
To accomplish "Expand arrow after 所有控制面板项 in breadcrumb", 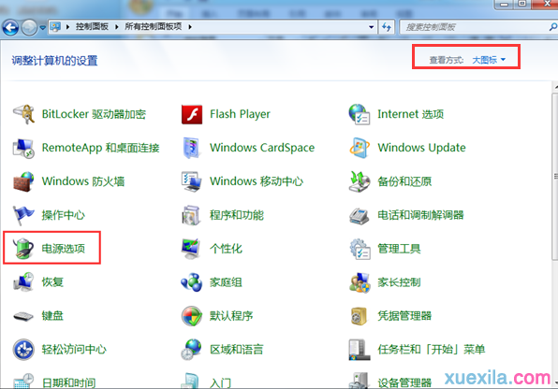I will [190, 27].
